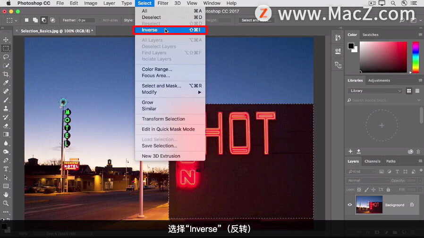Expand the Modify submenu

pyautogui.click(x=170, y=92)
